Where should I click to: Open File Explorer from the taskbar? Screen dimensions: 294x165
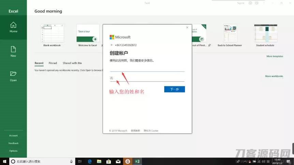(x=99, y=161)
